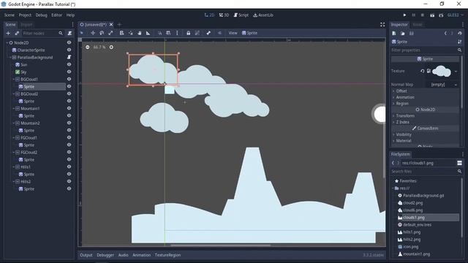Viewport: 468px width, 263px height.
Task: Open the Project menu
Action: click(x=25, y=15)
